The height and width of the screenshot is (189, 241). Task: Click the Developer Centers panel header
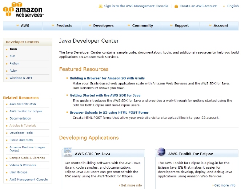pyautogui.click(x=28, y=42)
